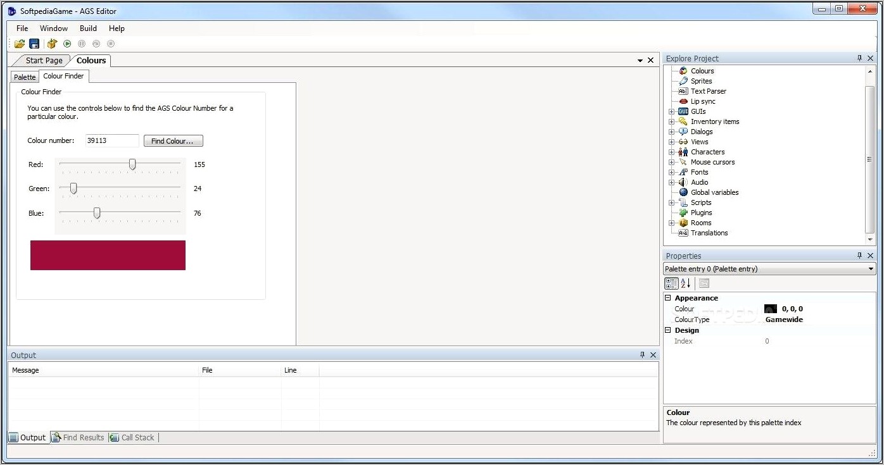884x465 pixels.
Task: Click the Property Pages icon in Properties
Action: tap(704, 283)
